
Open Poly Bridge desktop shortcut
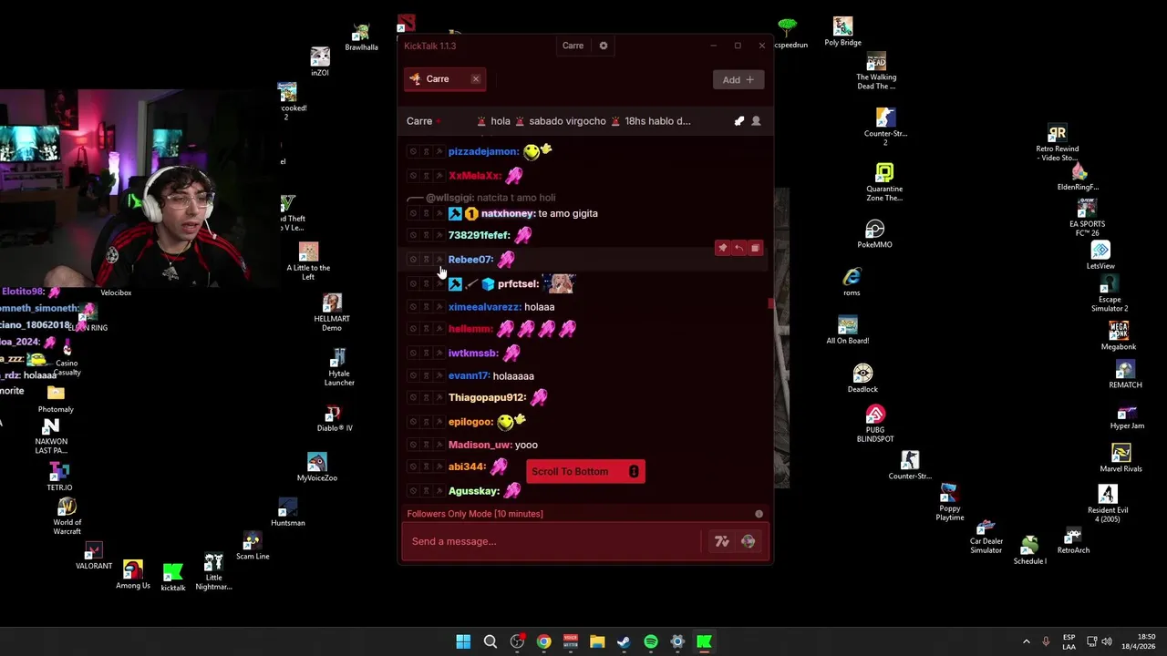[x=842, y=31]
